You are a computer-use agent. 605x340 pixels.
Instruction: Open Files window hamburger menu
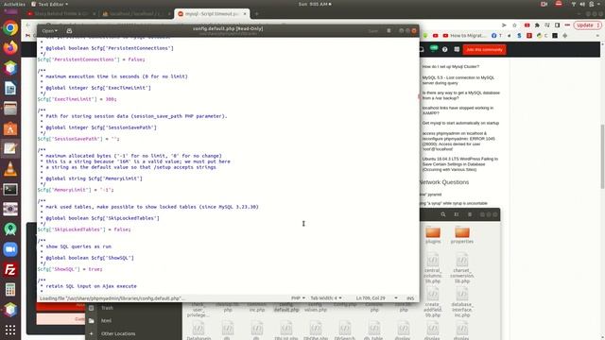[x=470, y=214]
